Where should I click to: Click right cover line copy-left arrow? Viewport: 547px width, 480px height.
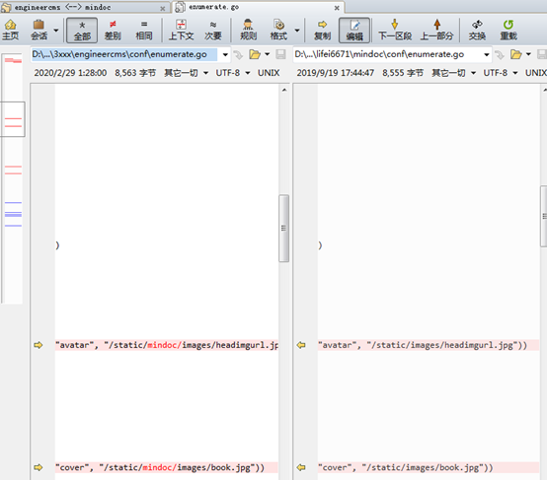[x=301, y=467]
